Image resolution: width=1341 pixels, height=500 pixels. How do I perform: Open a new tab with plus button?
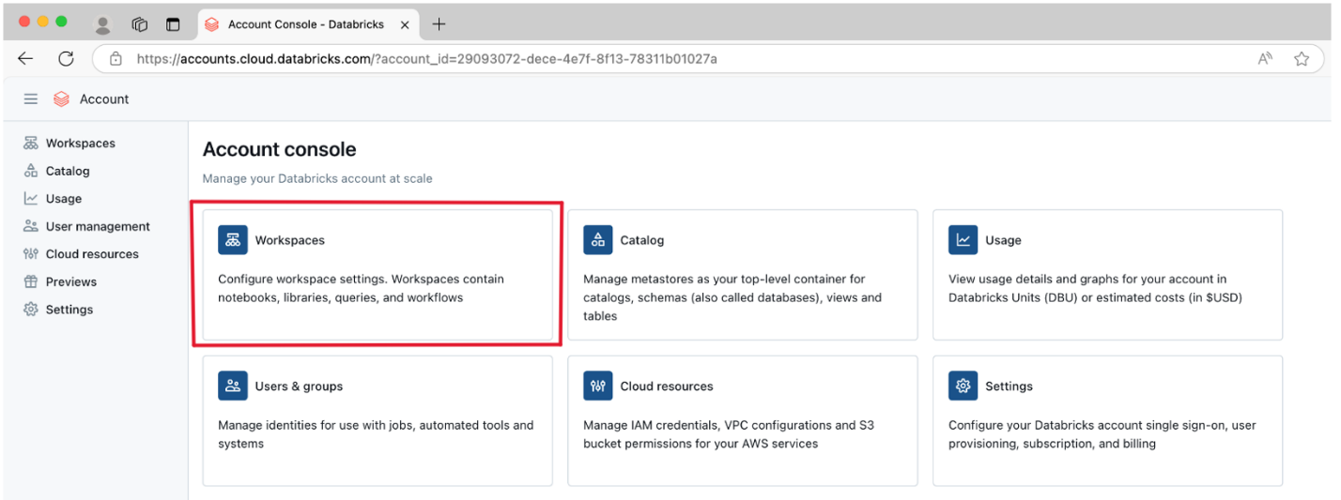tap(439, 24)
